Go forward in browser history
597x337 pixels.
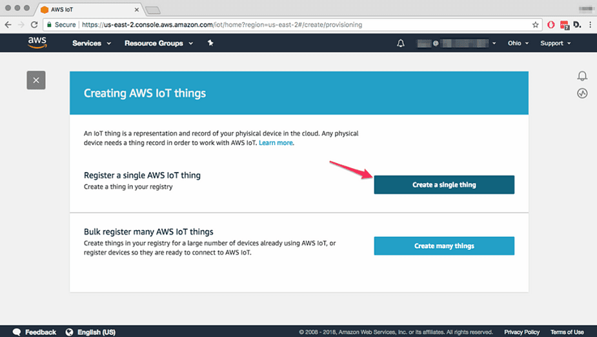click(21, 24)
